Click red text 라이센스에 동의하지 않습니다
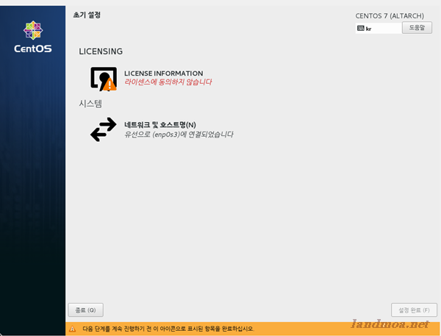The height and width of the screenshot is (336, 441). click(x=168, y=82)
